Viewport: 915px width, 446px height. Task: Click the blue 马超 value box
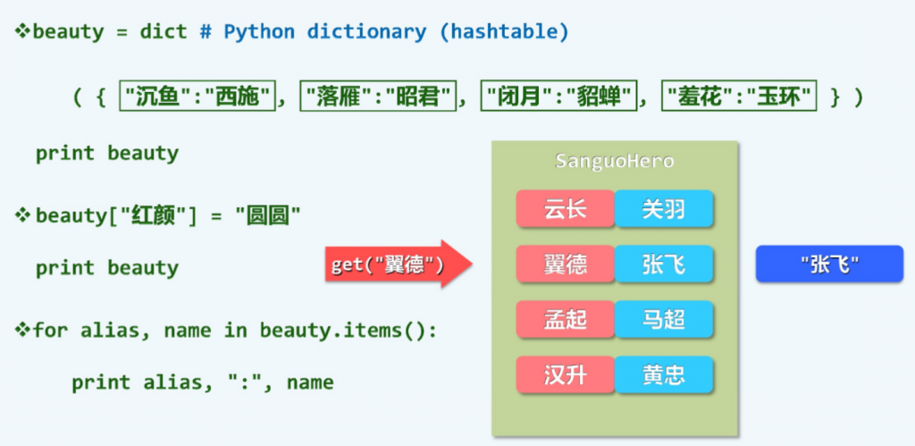663,320
